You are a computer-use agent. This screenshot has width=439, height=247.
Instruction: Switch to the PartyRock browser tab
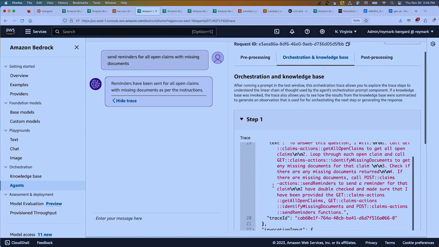[x=348, y=11]
